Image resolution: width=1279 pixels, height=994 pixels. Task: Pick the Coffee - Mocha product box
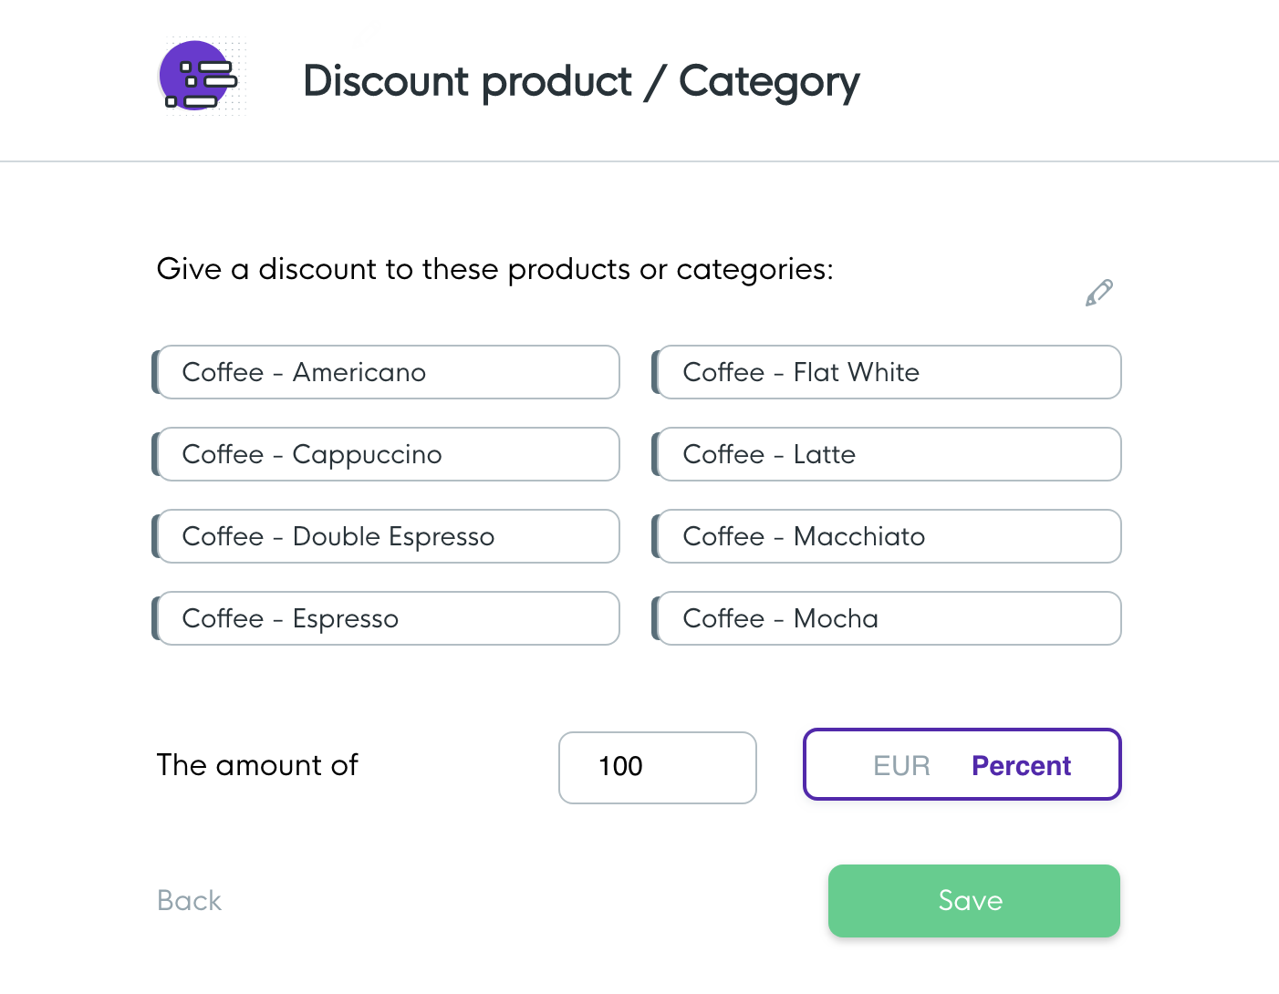coord(889,618)
